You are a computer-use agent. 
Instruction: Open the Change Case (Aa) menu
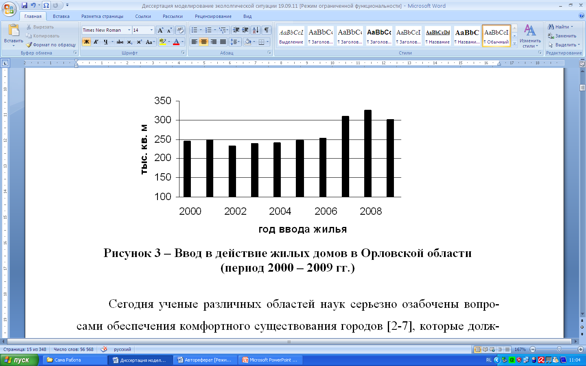pyautogui.click(x=150, y=42)
